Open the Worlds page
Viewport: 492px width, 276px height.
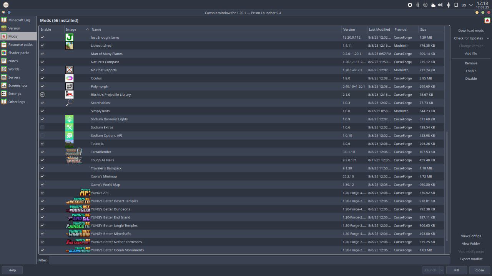18,69
